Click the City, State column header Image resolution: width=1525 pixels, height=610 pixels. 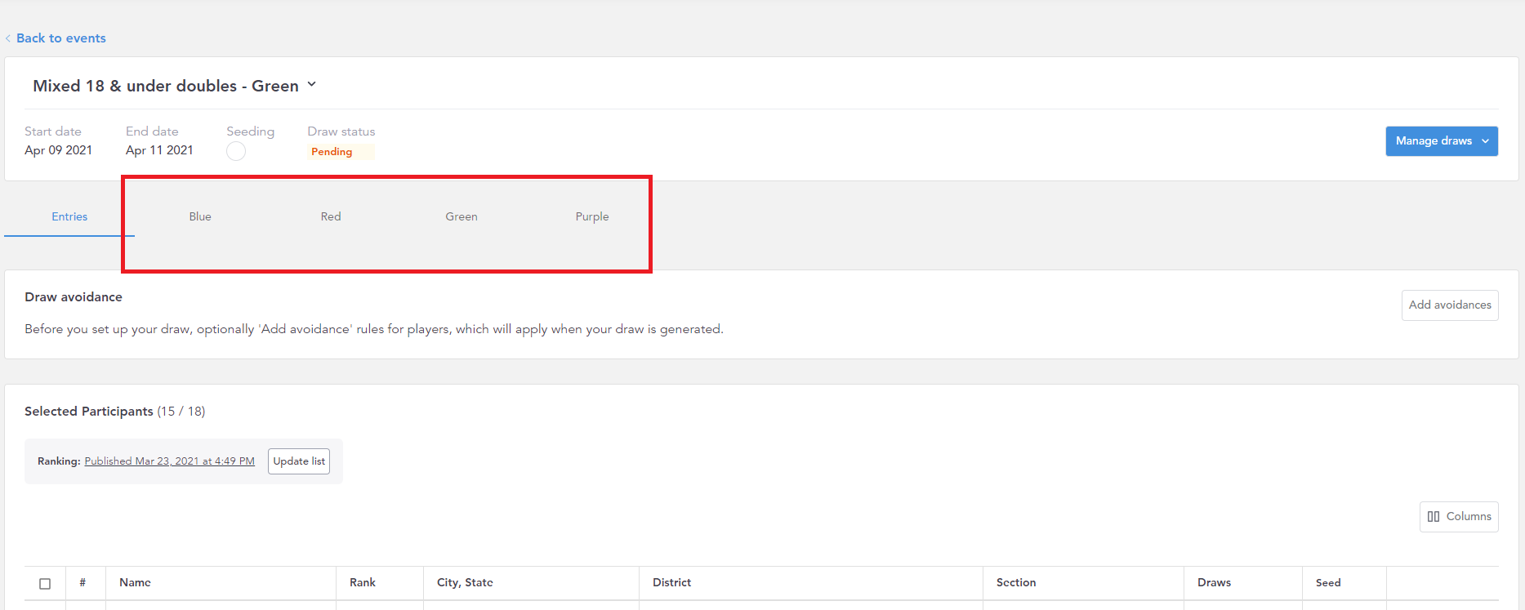[465, 583]
